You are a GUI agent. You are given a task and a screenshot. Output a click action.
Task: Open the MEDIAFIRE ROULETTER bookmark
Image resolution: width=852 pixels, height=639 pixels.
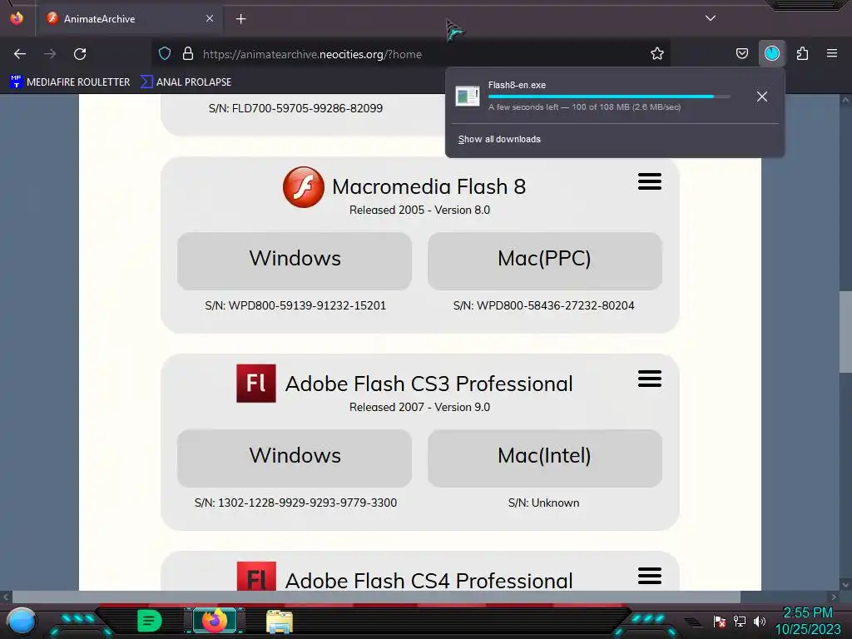click(70, 82)
